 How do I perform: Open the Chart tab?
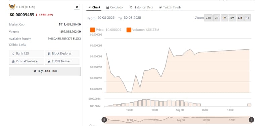pyautogui.click(x=94, y=7)
